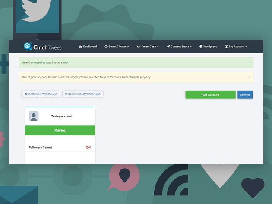Click the Testing account avatar
272x204 pixels.
(34, 116)
